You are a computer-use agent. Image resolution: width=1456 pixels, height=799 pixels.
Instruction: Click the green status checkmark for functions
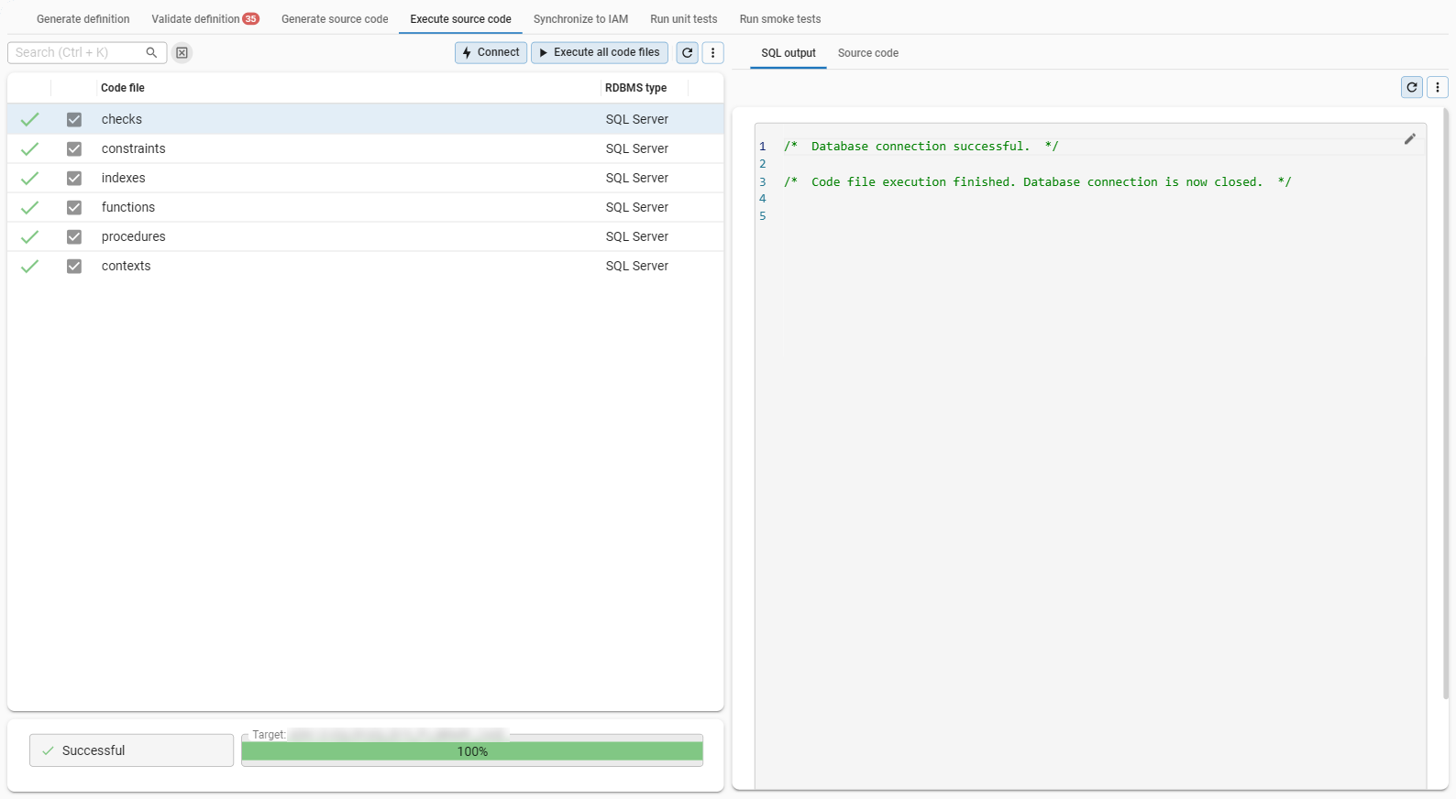[30, 207]
